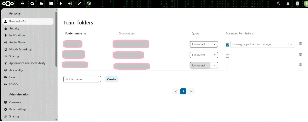
Task: Go to next page of team folders
Action: click(191, 91)
